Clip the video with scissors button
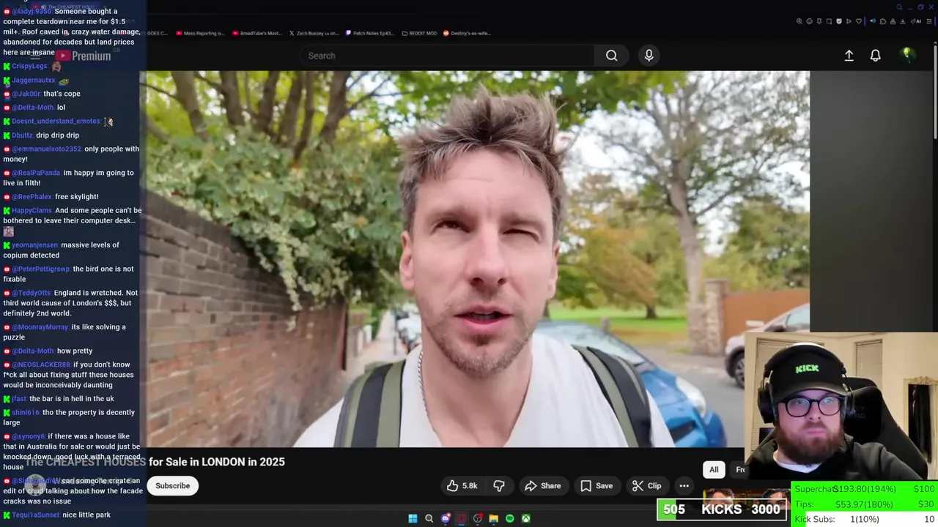This screenshot has height=527, width=938. coord(647,486)
